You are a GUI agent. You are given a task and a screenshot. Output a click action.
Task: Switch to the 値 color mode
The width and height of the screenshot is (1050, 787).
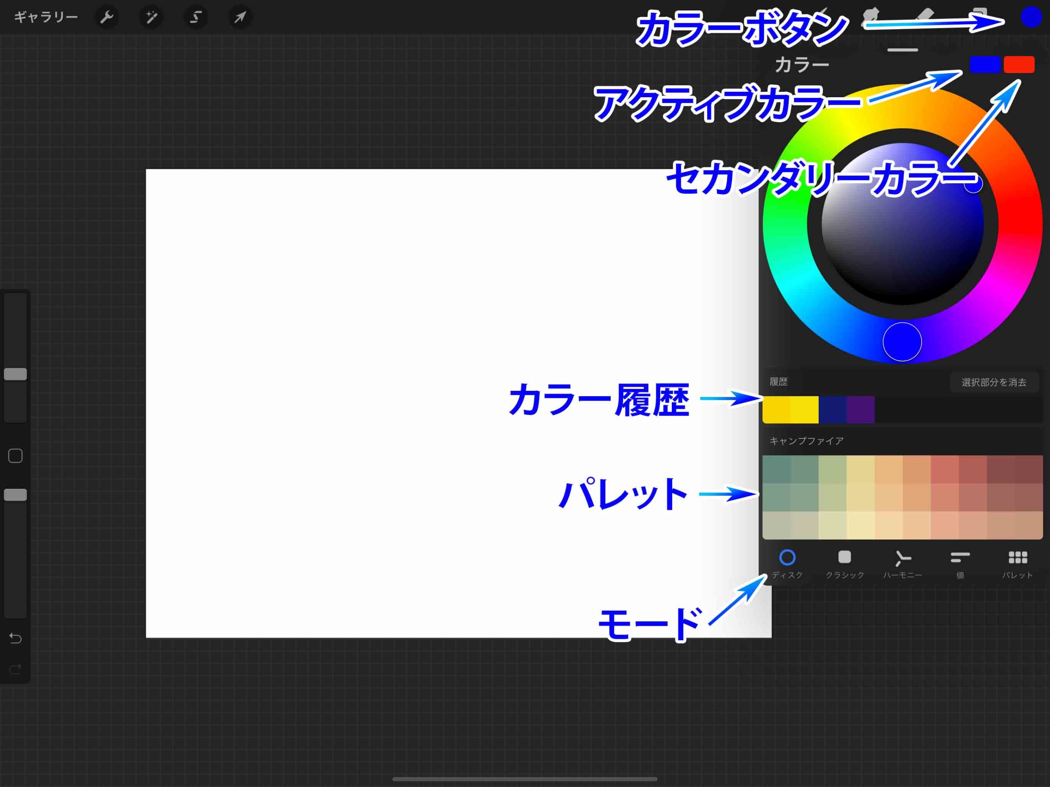pyautogui.click(x=960, y=564)
